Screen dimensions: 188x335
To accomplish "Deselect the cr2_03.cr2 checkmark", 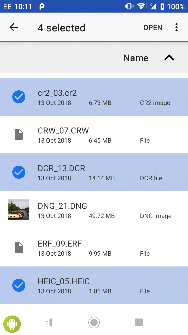I will click(19, 97).
